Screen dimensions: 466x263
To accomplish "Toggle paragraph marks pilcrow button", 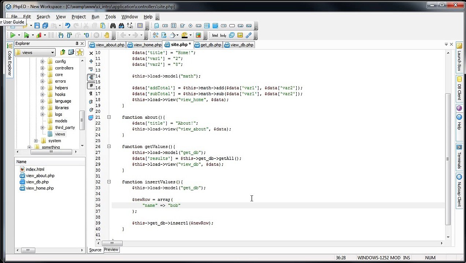I will coord(91,94).
